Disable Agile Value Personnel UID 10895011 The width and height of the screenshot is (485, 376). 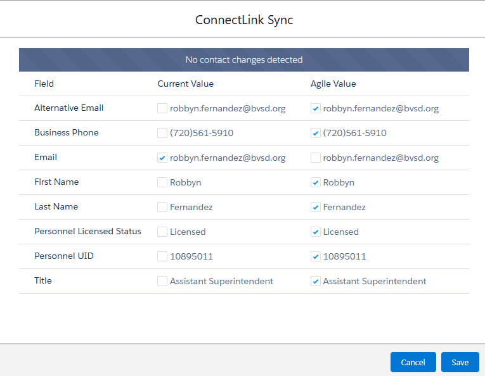click(x=316, y=256)
